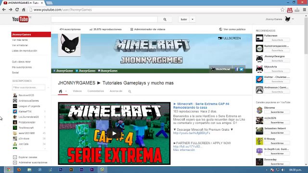Open Bibrome popular channel avatar

point(259,110)
